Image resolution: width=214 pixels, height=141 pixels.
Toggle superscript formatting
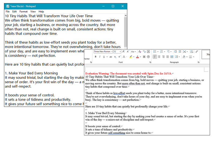pos(119,57)
